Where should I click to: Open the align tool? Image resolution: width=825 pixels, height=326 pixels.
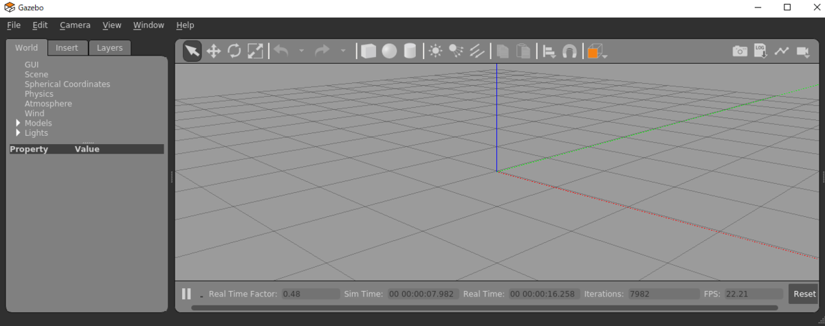click(x=549, y=51)
